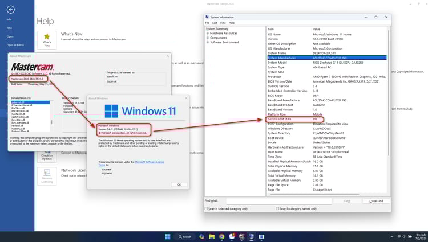Show hidden tray icons chevron
This screenshot has height=242, width=428.
pyautogui.click(x=392, y=237)
